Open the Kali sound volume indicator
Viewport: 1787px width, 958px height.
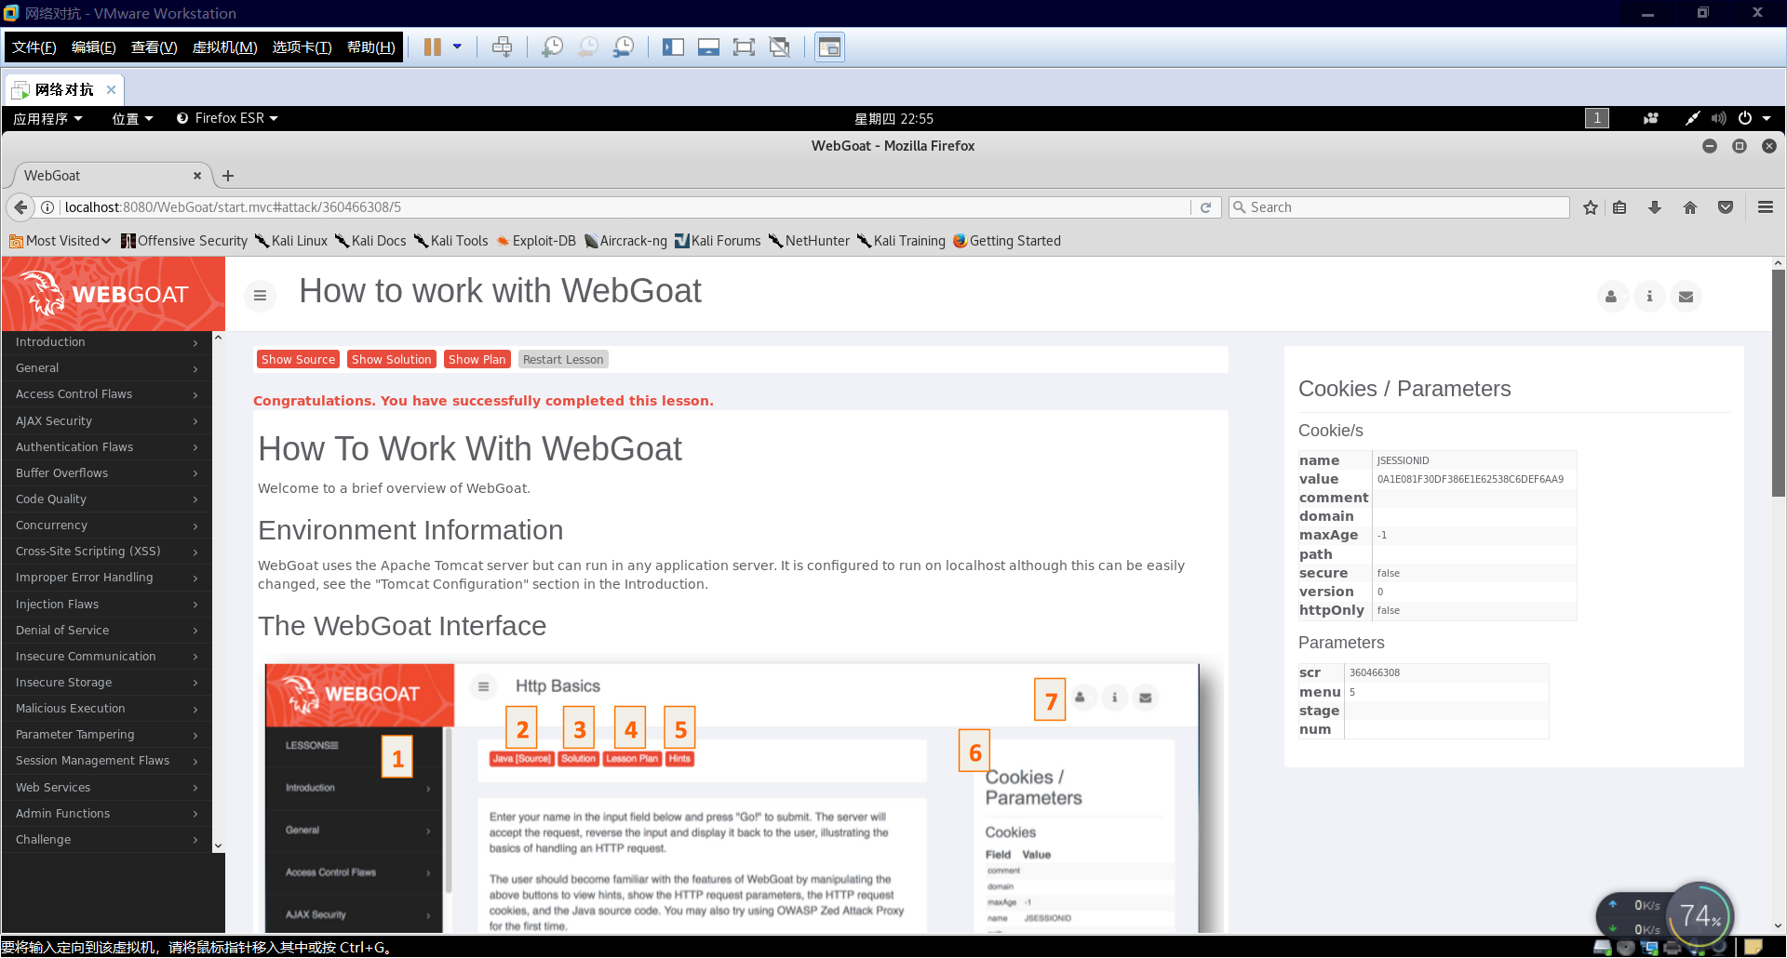point(1718,118)
